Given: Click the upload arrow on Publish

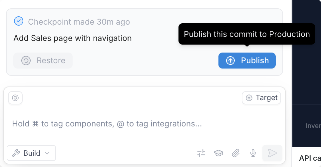Looking at the screenshot, I should (x=230, y=61).
